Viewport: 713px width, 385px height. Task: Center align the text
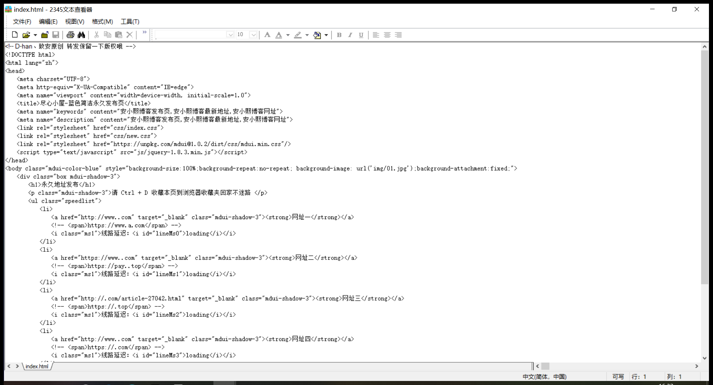coord(387,35)
